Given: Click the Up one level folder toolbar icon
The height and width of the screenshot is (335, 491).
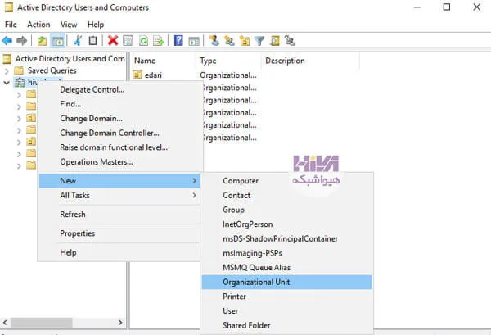Looking at the screenshot, I should click(x=42, y=41).
